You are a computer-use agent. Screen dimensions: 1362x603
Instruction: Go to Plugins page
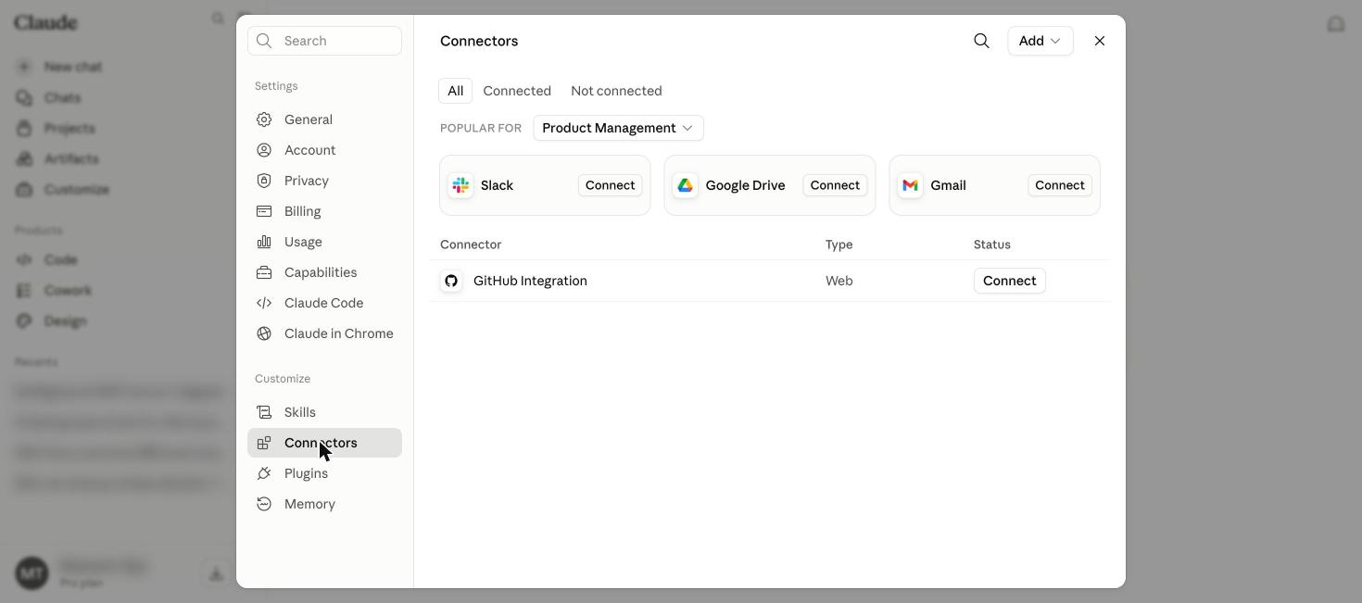(324, 473)
